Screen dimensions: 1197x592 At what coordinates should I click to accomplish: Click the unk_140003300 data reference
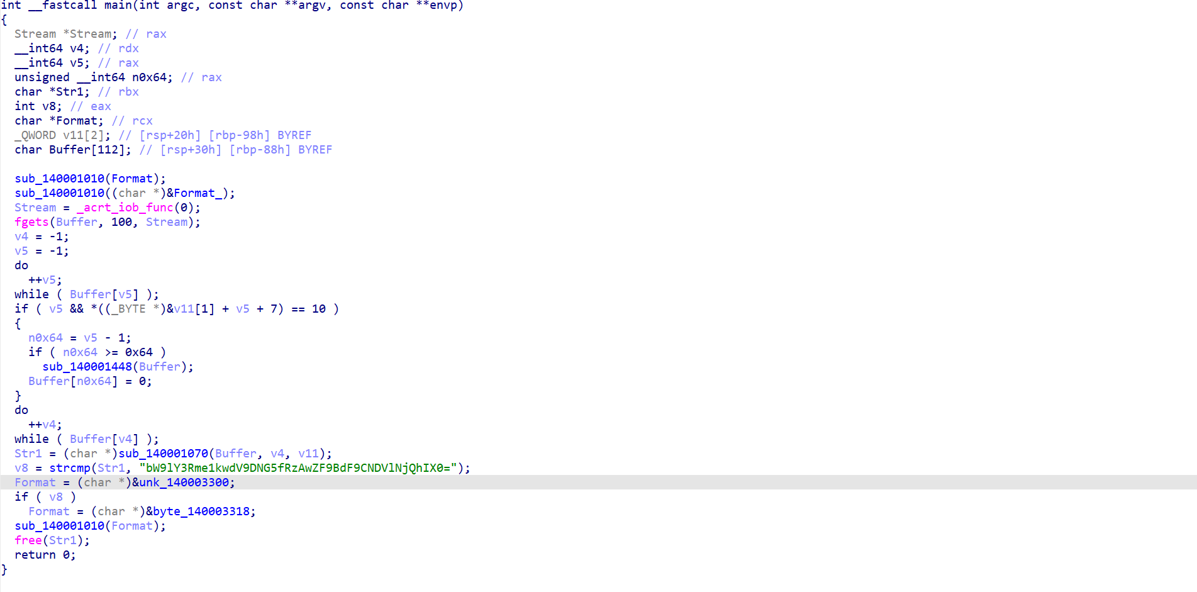click(183, 483)
